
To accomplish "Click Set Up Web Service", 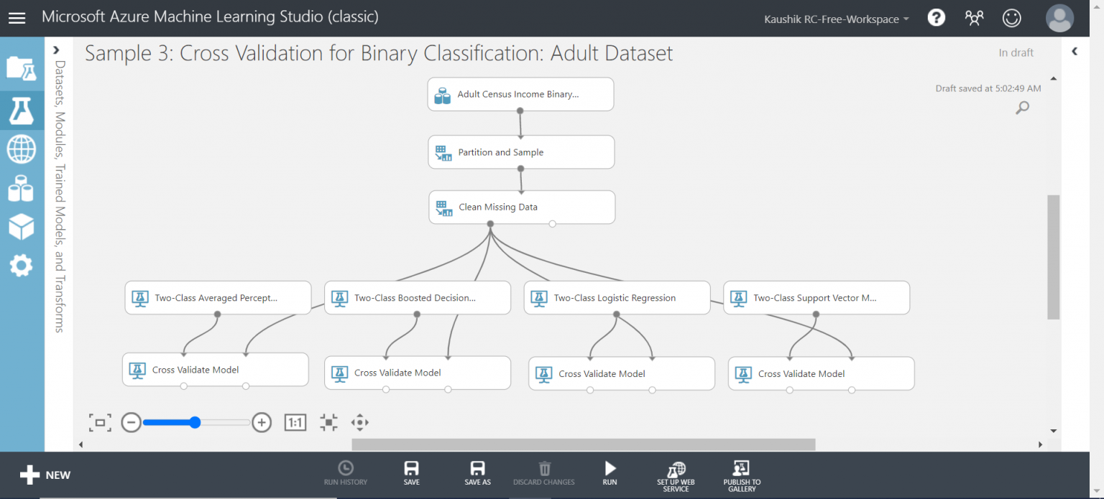I will click(676, 476).
